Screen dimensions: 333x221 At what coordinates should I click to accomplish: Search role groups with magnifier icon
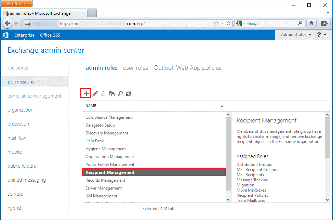[120, 93]
